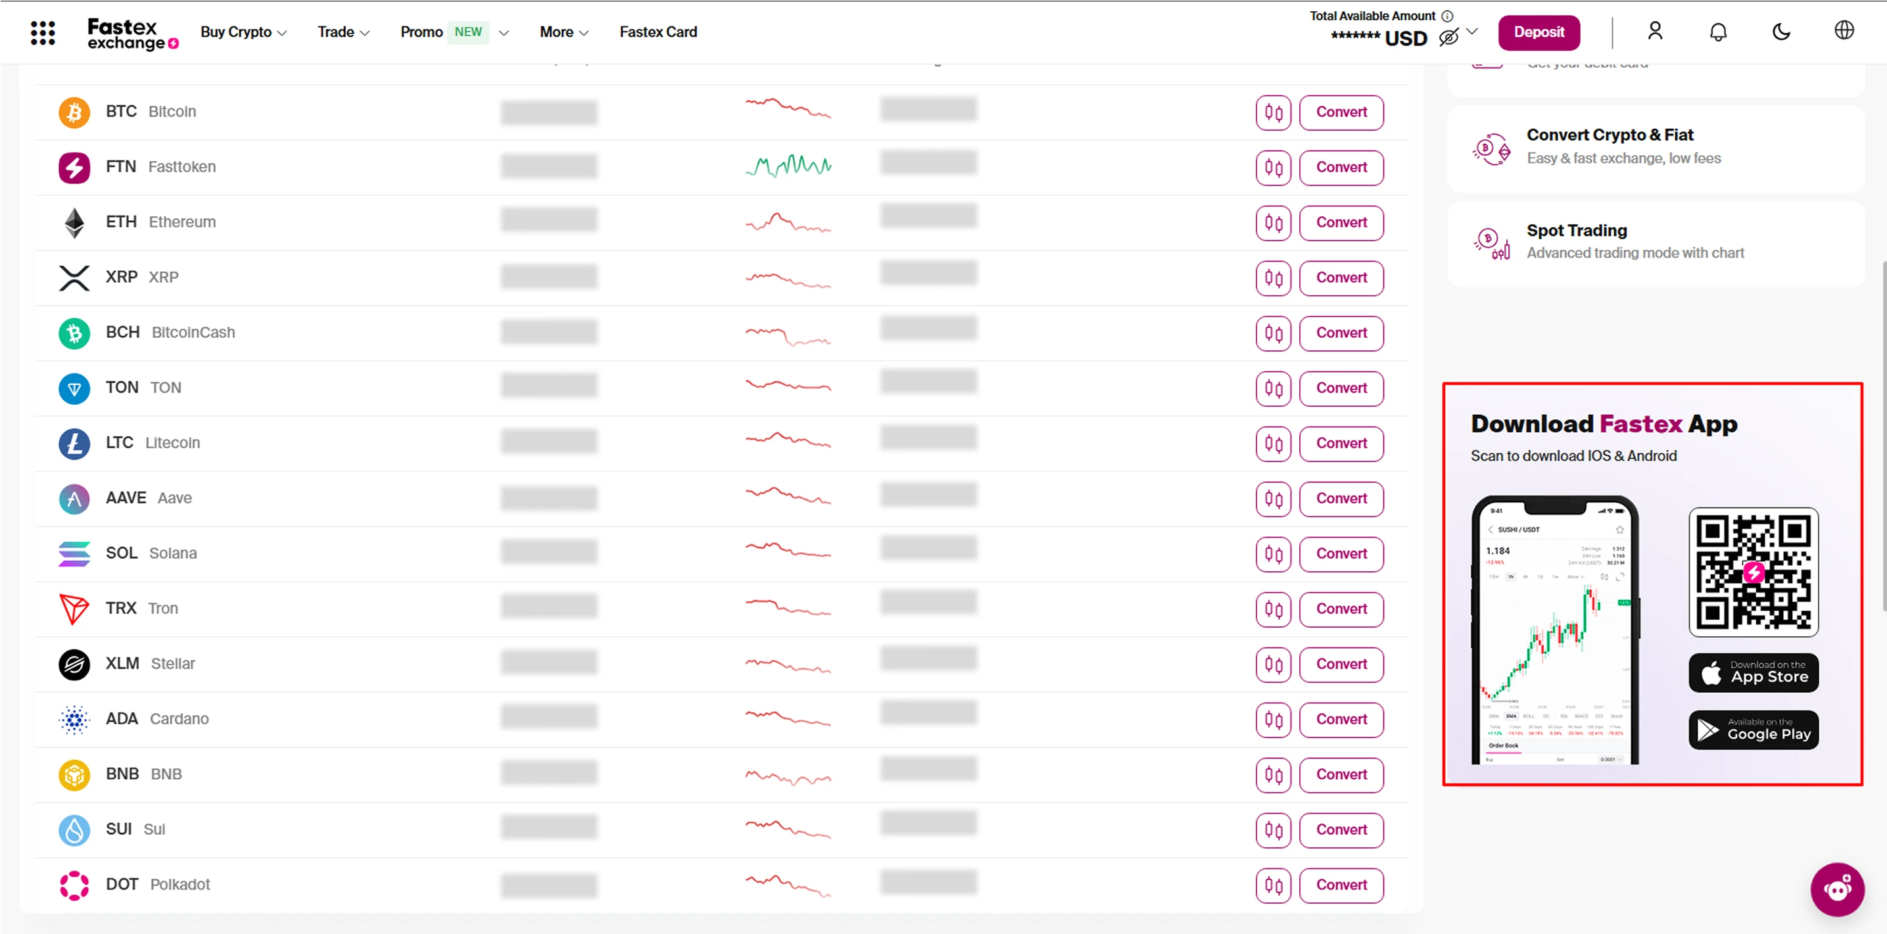Click the Solana coin logo
The image size is (1887, 934).
[74, 554]
